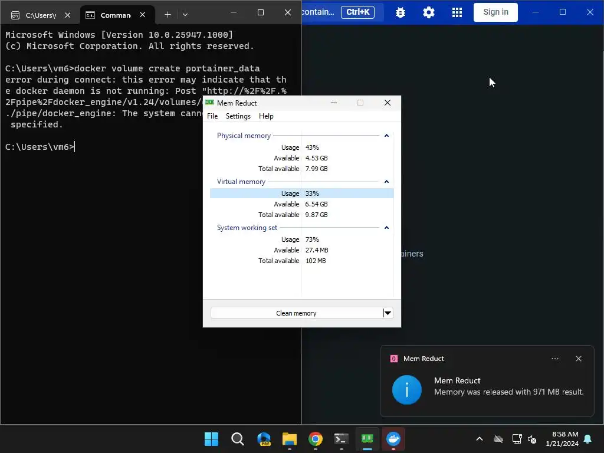Switch to Terminal from the taskbar

pyautogui.click(x=342, y=439)
